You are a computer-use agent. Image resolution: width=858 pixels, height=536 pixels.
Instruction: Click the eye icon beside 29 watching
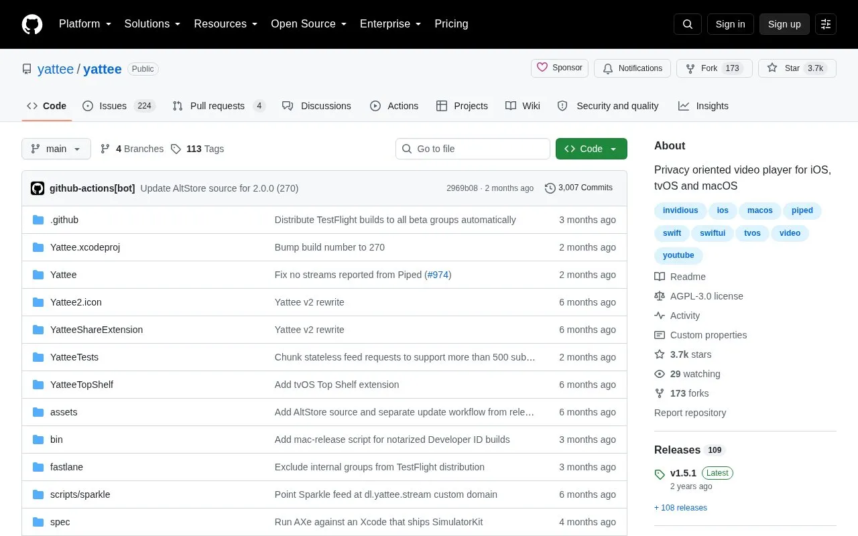[x=660, y=374]
